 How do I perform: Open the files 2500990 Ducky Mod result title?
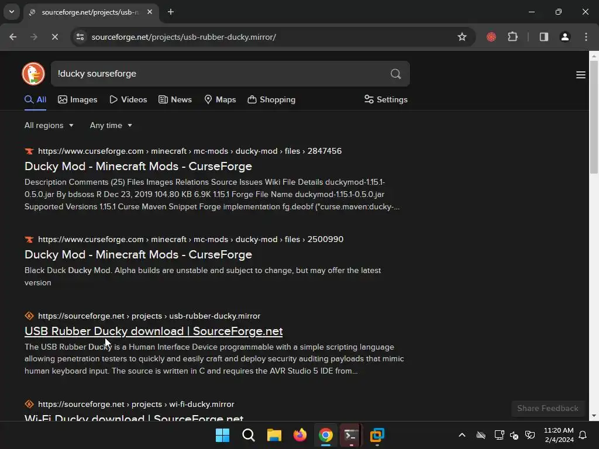138,255
